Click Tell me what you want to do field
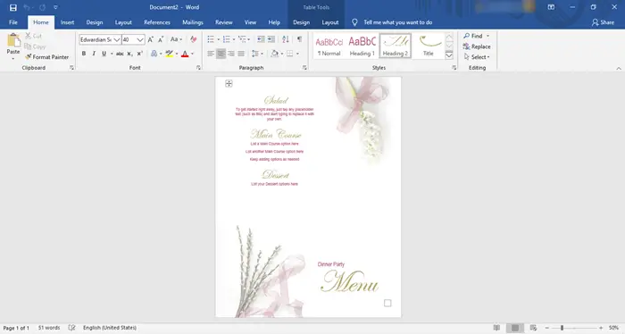Viewport: 625px width, 334px height. click(398, 22)
